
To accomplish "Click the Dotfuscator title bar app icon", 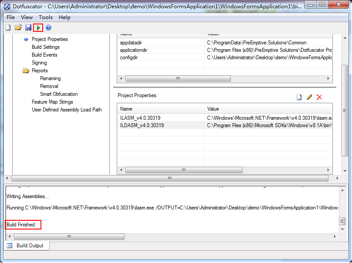I will pos(7,7).
